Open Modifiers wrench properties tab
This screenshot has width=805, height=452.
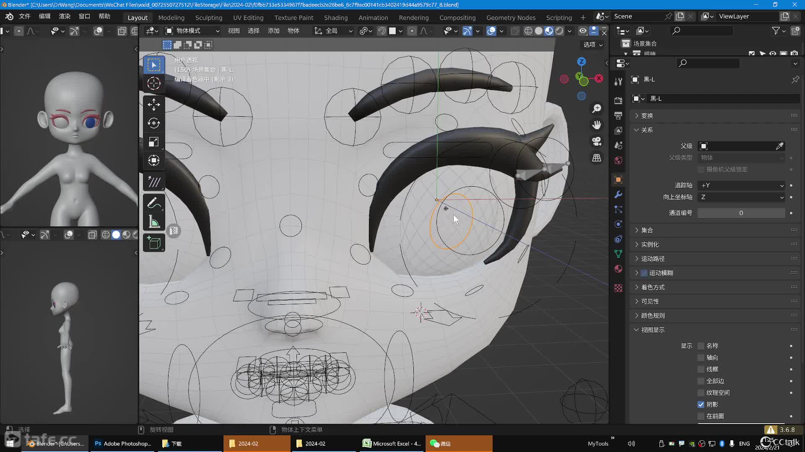(618, 195)
